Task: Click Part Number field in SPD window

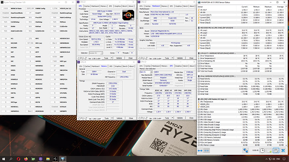Action: click(163, 83)
